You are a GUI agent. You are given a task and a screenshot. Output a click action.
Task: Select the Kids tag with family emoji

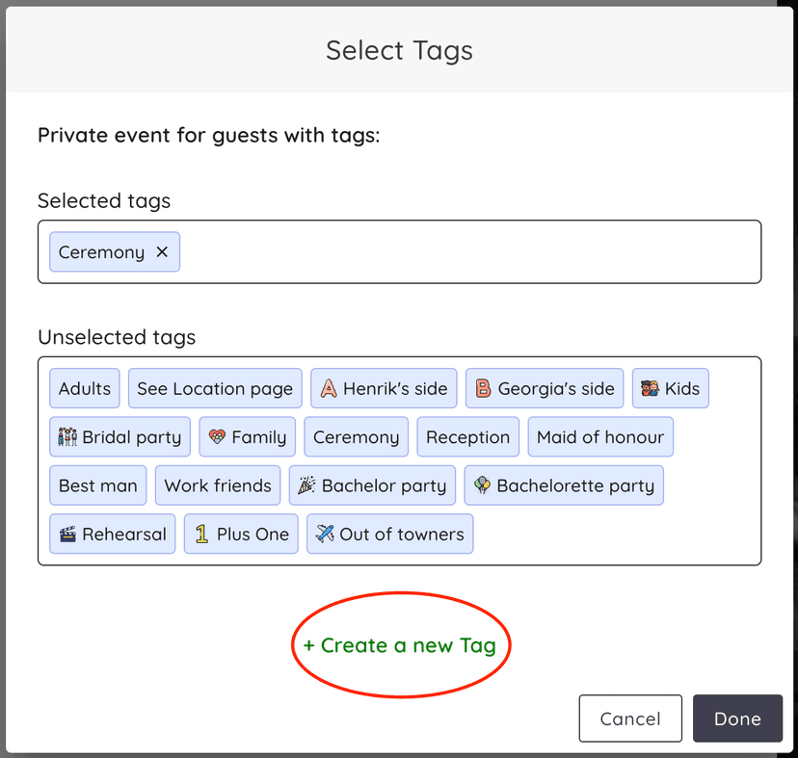[x=670, y=388]
